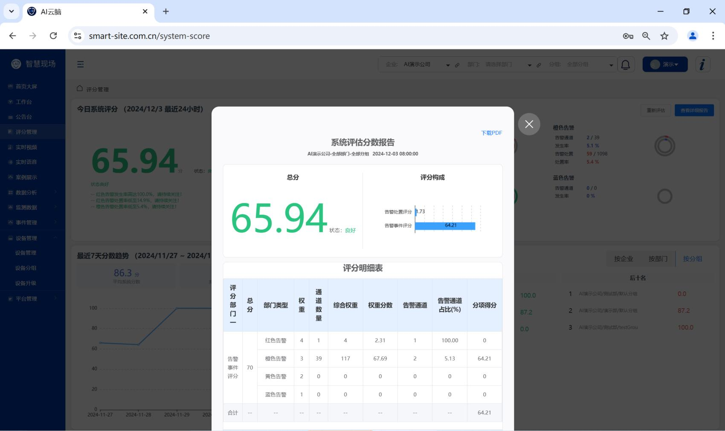This screenshot has width=725, height=431.
Task: Click the 下载PDF link
Action: point(491,133)
